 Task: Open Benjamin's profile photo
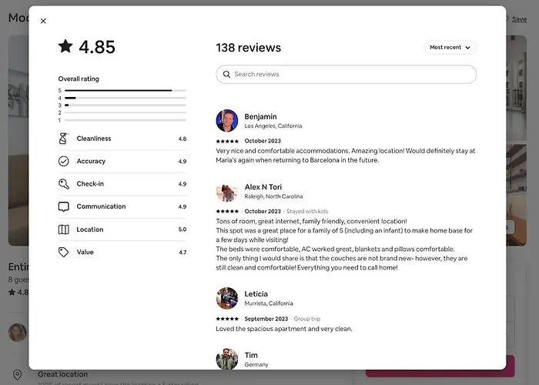click(x=227, y=121)
